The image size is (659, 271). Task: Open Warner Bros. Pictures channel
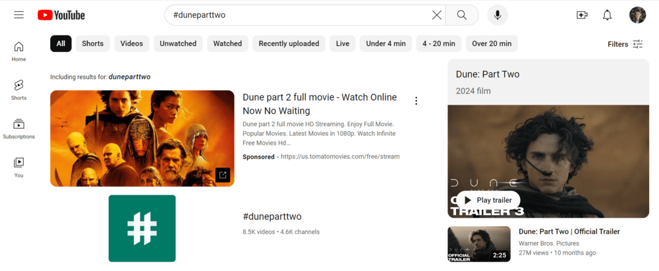point(549,243)
